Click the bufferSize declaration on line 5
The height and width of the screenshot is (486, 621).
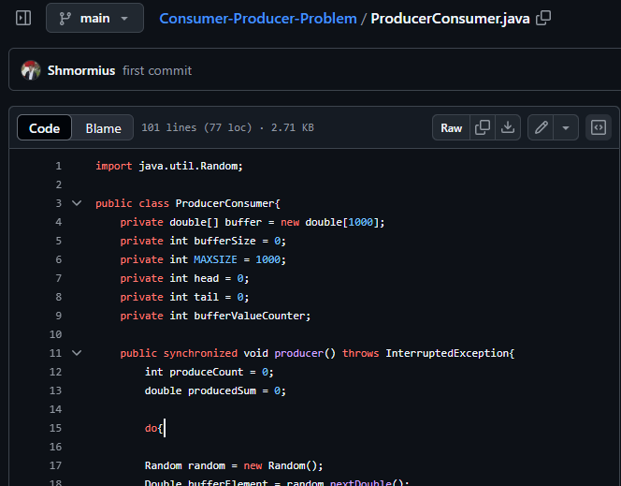click(203, 241)
